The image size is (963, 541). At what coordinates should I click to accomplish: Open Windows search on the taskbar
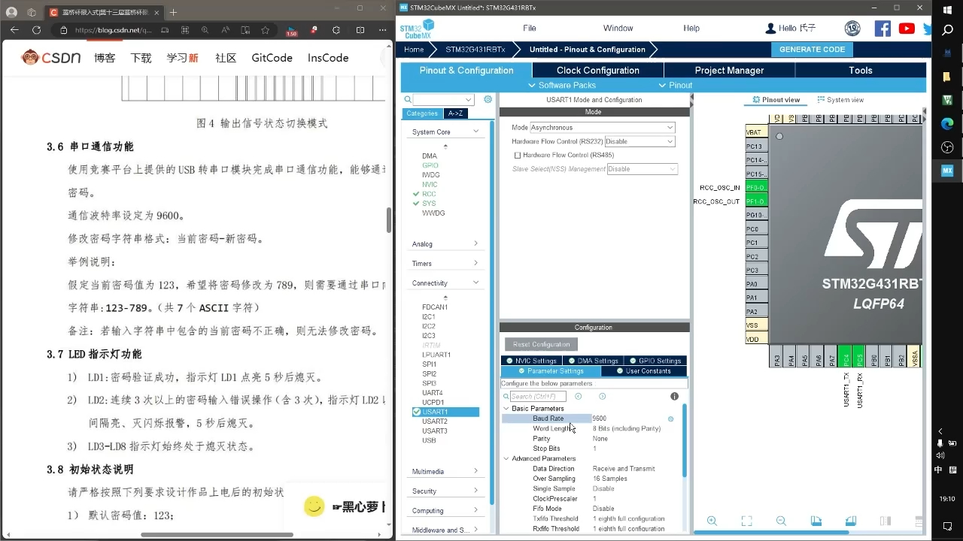pyautogui.click(x=947, y=30)
